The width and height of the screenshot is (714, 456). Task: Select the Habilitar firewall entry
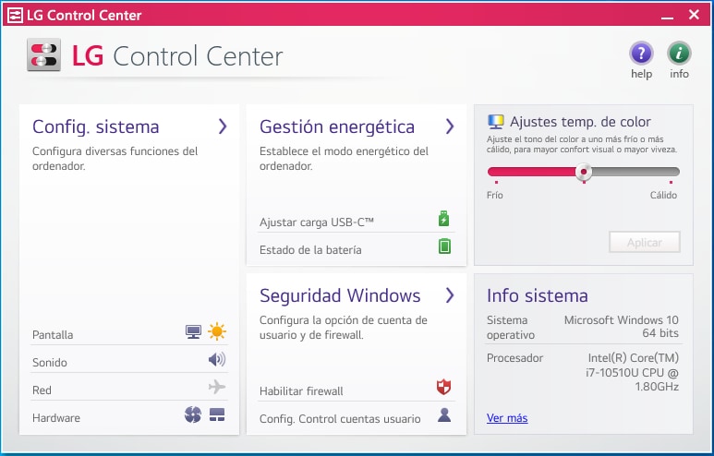point(301,391)
